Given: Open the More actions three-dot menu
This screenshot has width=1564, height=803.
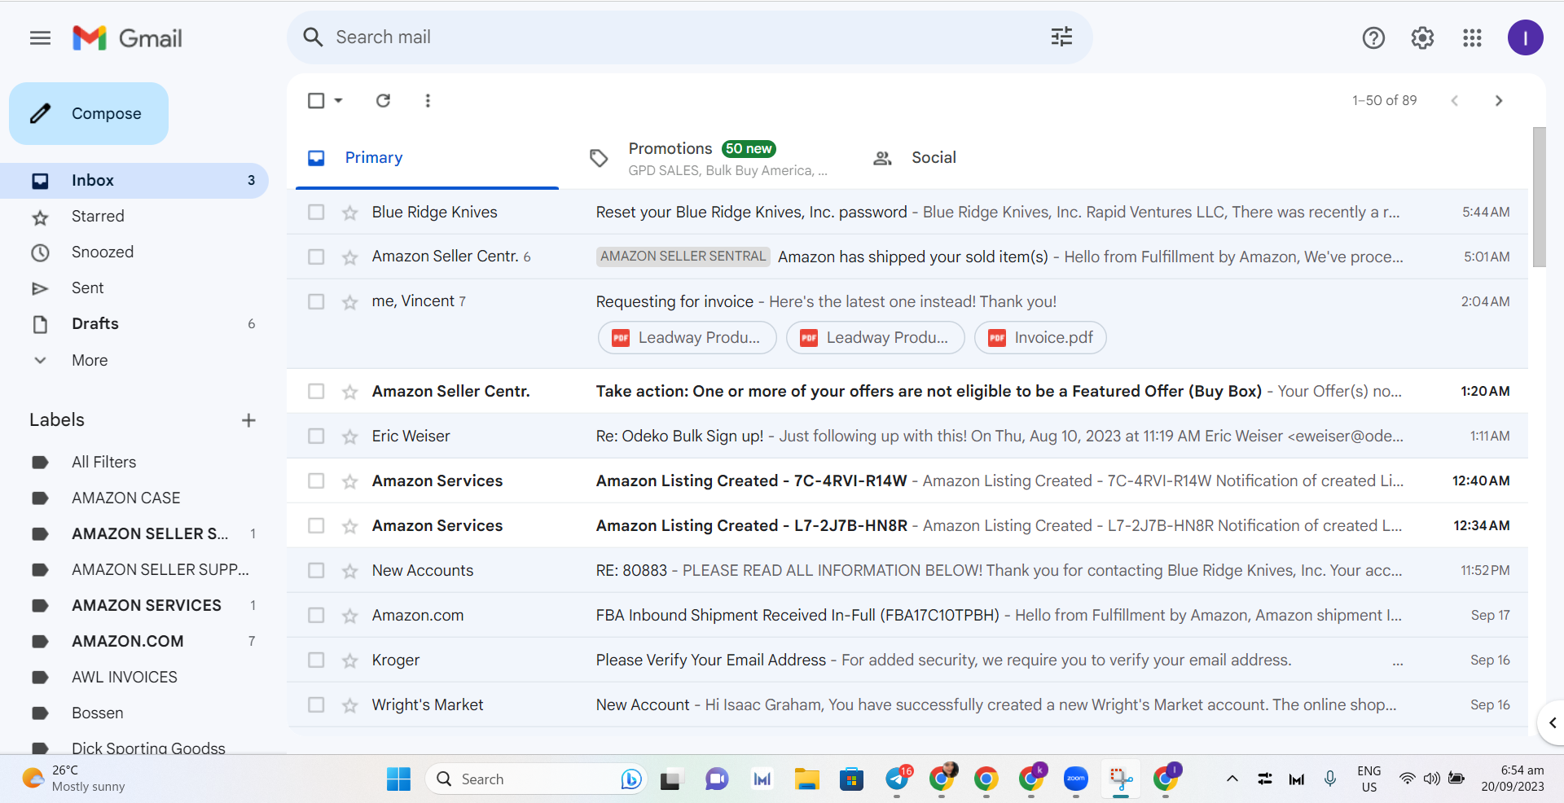Looking at the screenshot, I should click(428, 100).
